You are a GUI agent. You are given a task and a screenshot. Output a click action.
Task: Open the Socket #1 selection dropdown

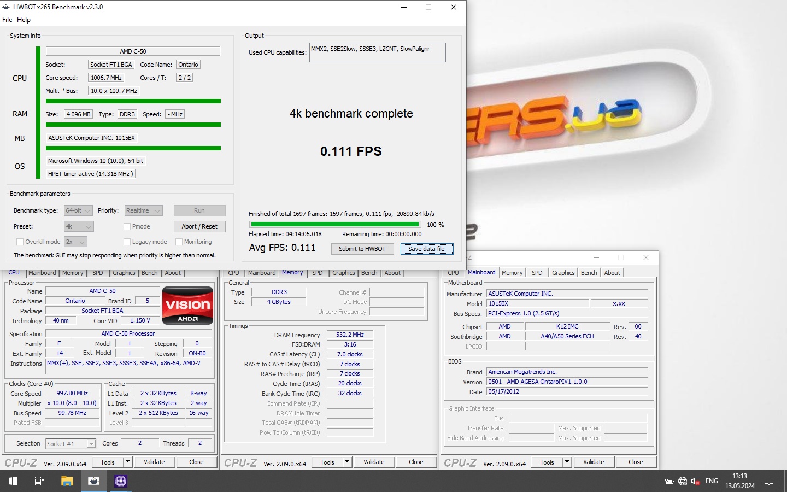pyautogui.click(x=71, y=443)
